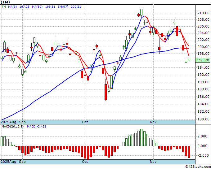This screenshot has width=211, height=169.
Task: Click the MA(50) value 199.51
Action: point(50,7)
